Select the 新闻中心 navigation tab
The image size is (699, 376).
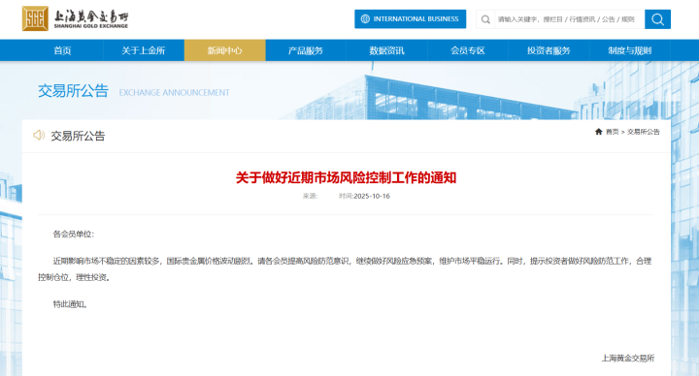pos(224,50)
